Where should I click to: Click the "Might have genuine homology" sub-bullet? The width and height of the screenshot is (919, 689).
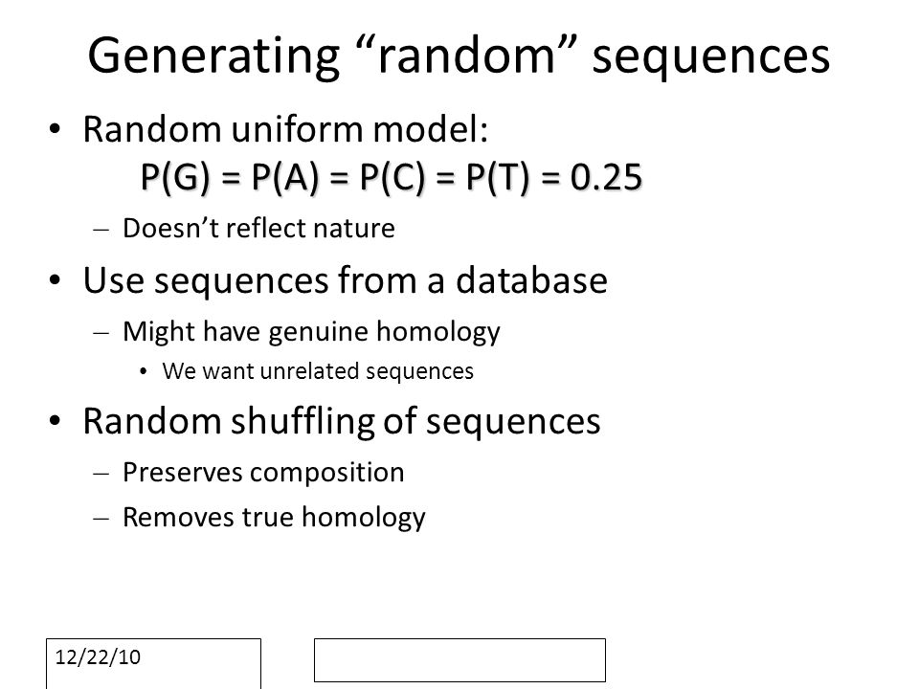[x=311, y=332]
